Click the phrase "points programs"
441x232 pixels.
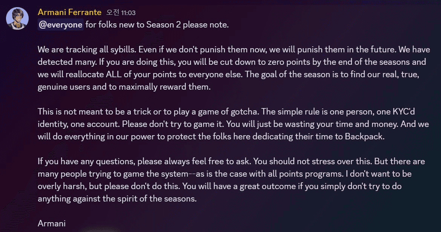coord(311,174)
